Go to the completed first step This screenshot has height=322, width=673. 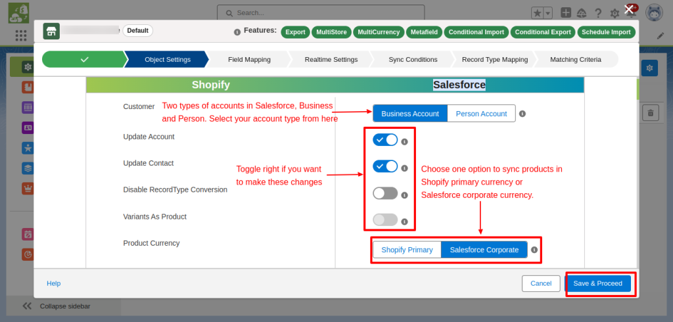pos(84,60)
